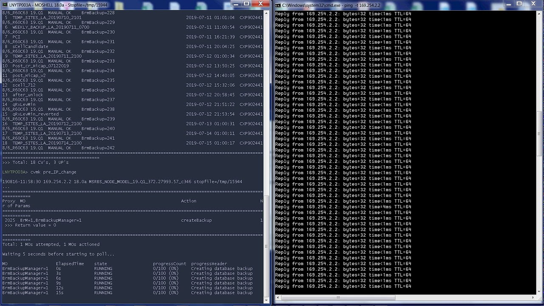
Task: Click the cmd window vertical scrollbar down arrow
Action: pos(540,291)
